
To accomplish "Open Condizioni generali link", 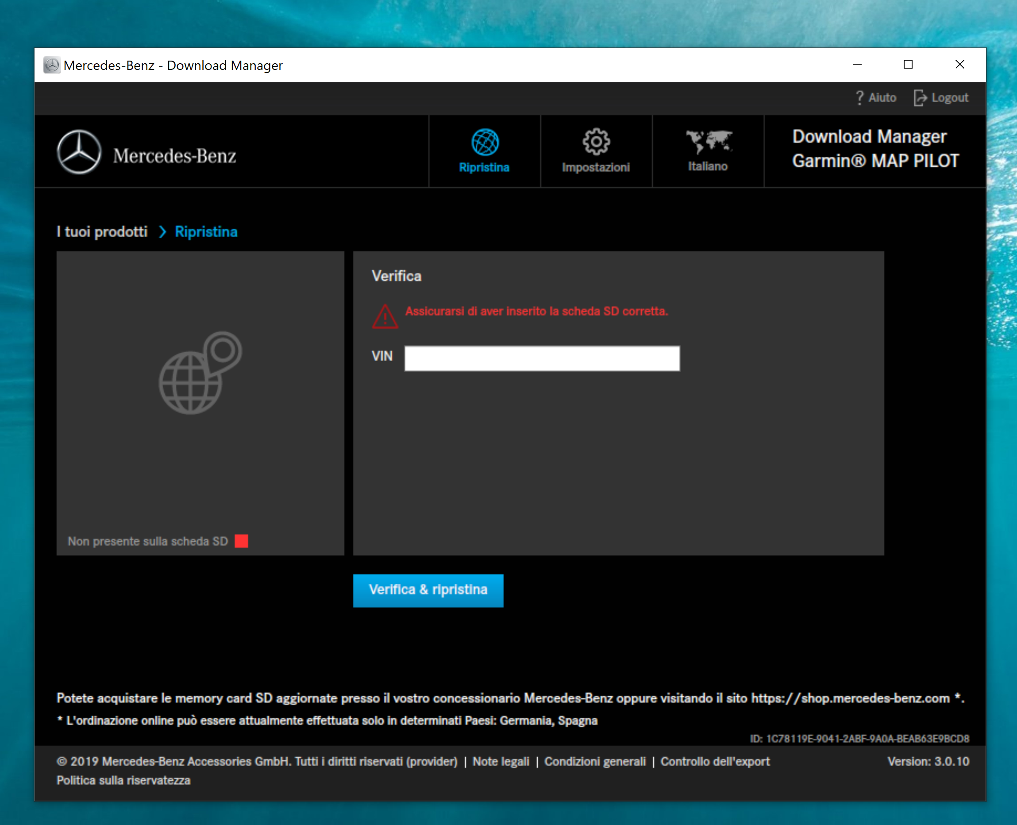I will (x=594, y=761).
